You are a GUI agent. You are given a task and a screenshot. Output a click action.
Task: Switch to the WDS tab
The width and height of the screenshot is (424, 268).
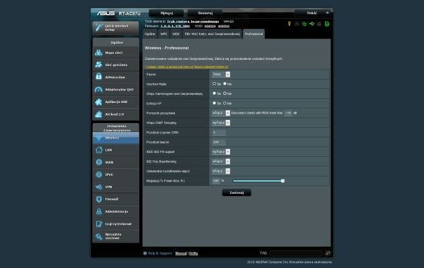tap(176, 34)
